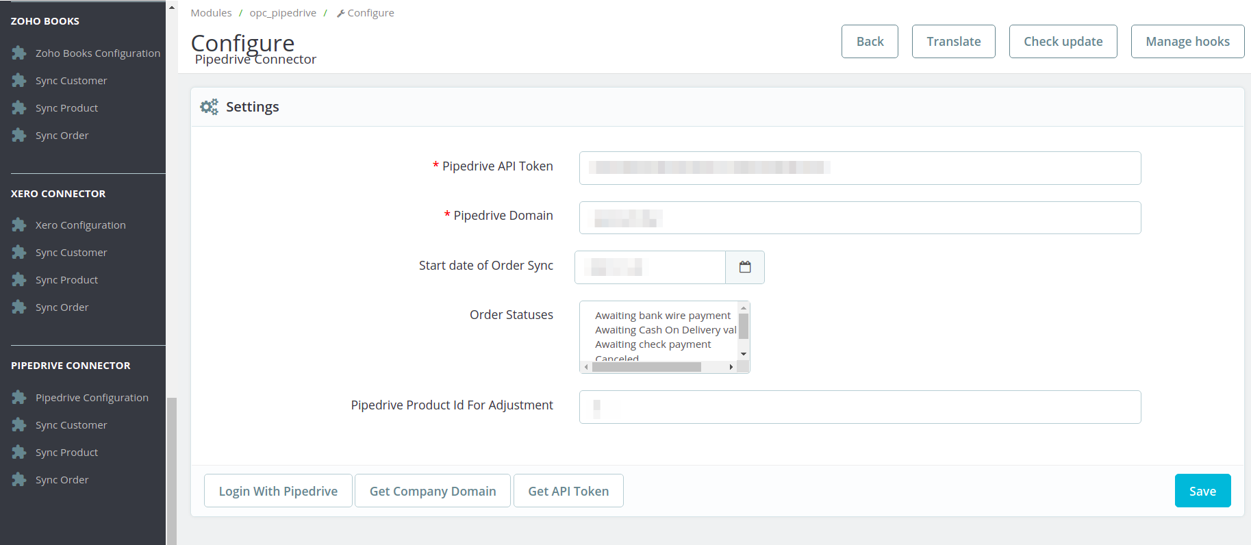Click Get API Token button
Viewport: 1251px width, 545px height.
568,491
